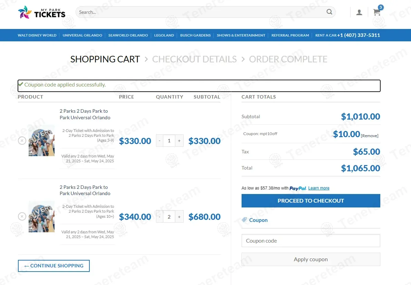Decrease quantity of Ages 10+ ticket
Screen dimensions: 411x285
(x=159, y=217)
